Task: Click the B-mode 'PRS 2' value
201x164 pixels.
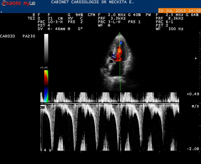Action: (75, 22)
